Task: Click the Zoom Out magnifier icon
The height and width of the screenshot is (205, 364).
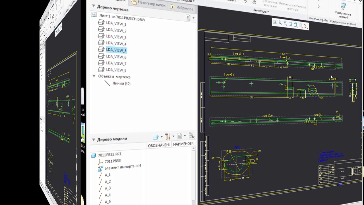Action: pyautogui.click(x=285, y=24)
